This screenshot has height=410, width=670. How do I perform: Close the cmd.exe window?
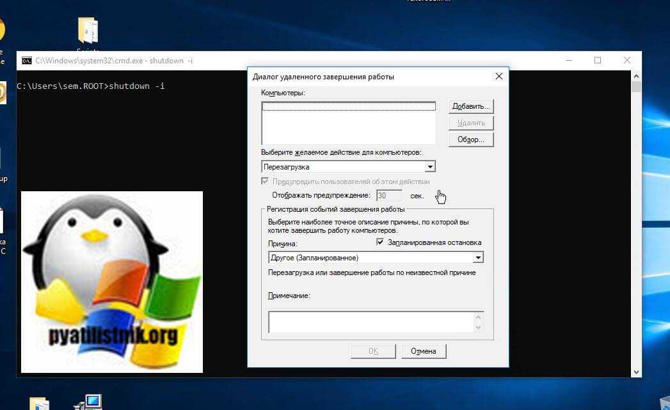click(626, 61)
